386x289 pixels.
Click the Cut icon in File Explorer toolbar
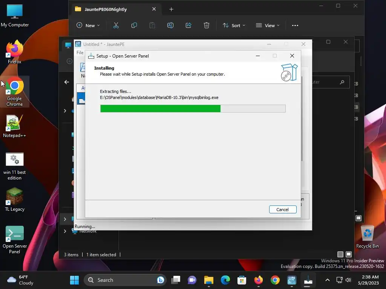point(116,25)
